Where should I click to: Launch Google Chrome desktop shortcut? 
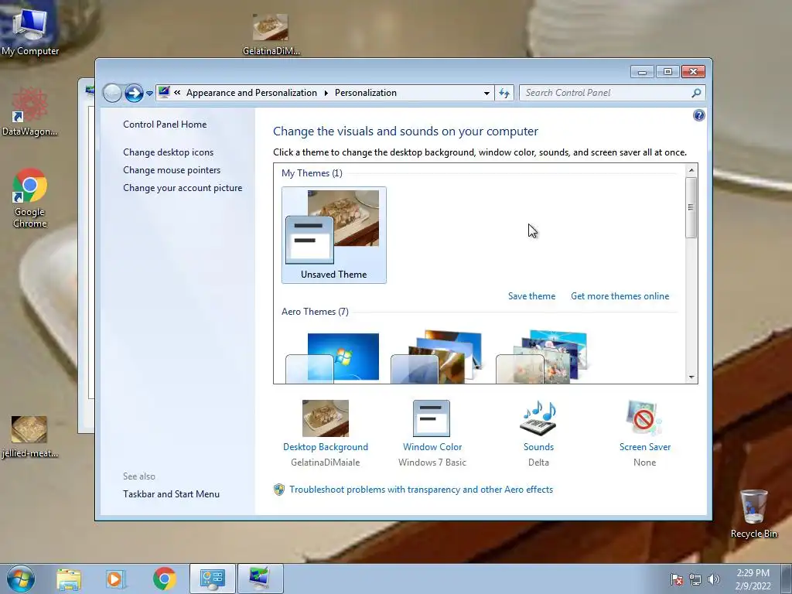pyautogui.click(x=30, y=198)
